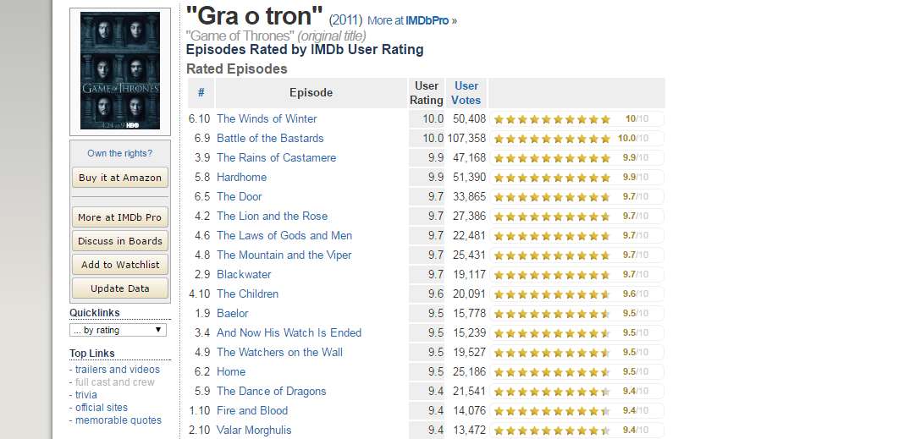Open Discuss in Boards
This screenshot has width=904, height=439.
click(x=120, y=241)
